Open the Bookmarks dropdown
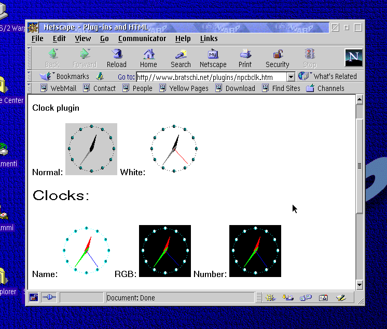The height and width of the screenshot is (329, 387). pos(66,77)
